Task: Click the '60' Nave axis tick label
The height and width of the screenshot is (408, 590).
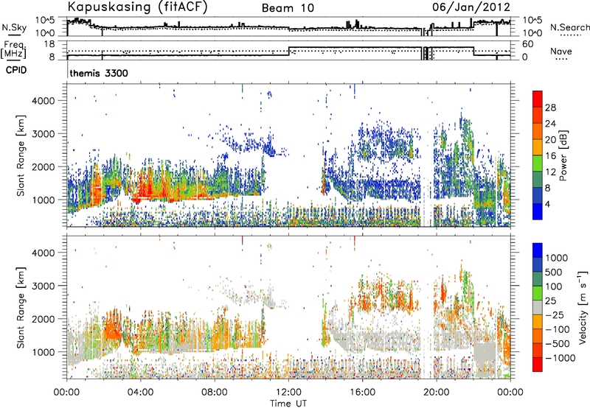Action: click(x=528, y=44)
